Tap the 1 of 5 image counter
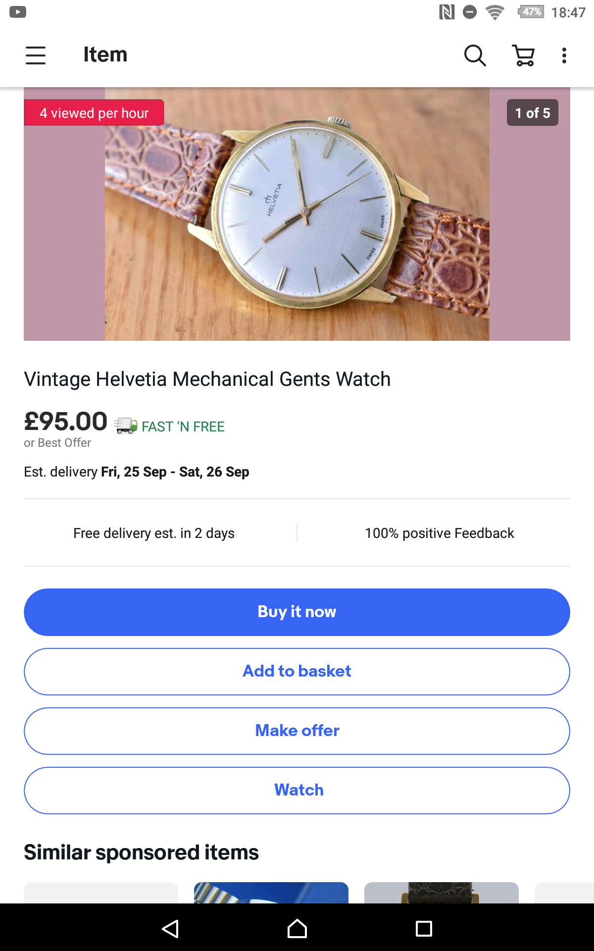Viewport: 594px width, 951px height. click(x=533, y=113)
